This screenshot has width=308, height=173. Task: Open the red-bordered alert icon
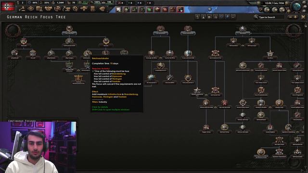180,9
